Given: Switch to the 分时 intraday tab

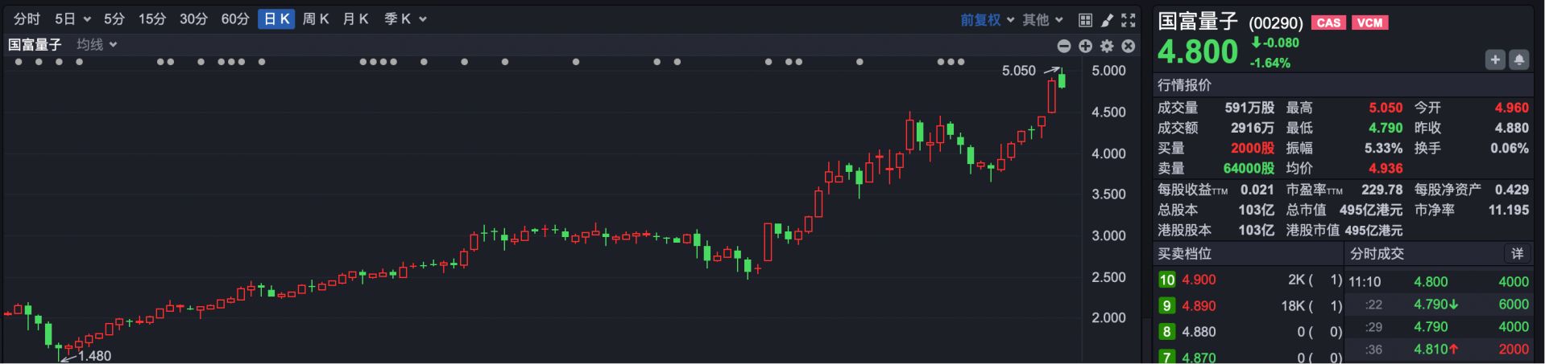Looking at the screenshot, I should tap(27, 19).
